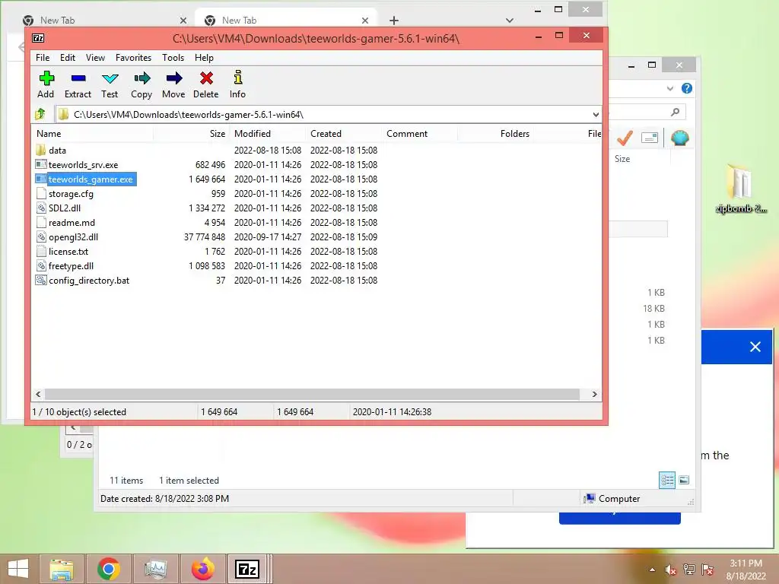Run the Test archive tool
The width and height of the screenshot is (779, 584).
[110, 78]
